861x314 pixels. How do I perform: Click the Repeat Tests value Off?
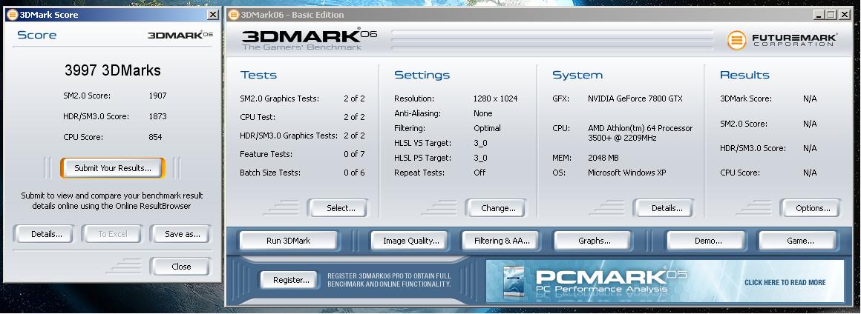479,173
